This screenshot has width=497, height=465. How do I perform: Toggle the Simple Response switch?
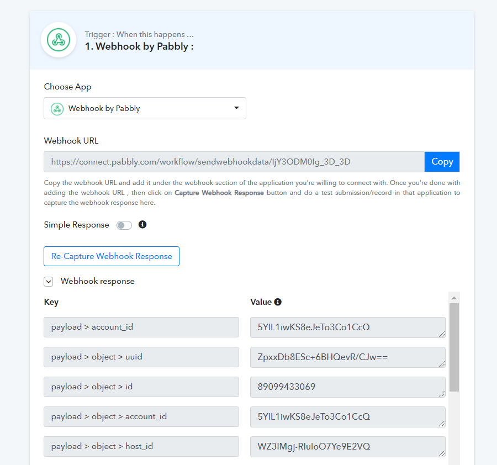point(124,225)
